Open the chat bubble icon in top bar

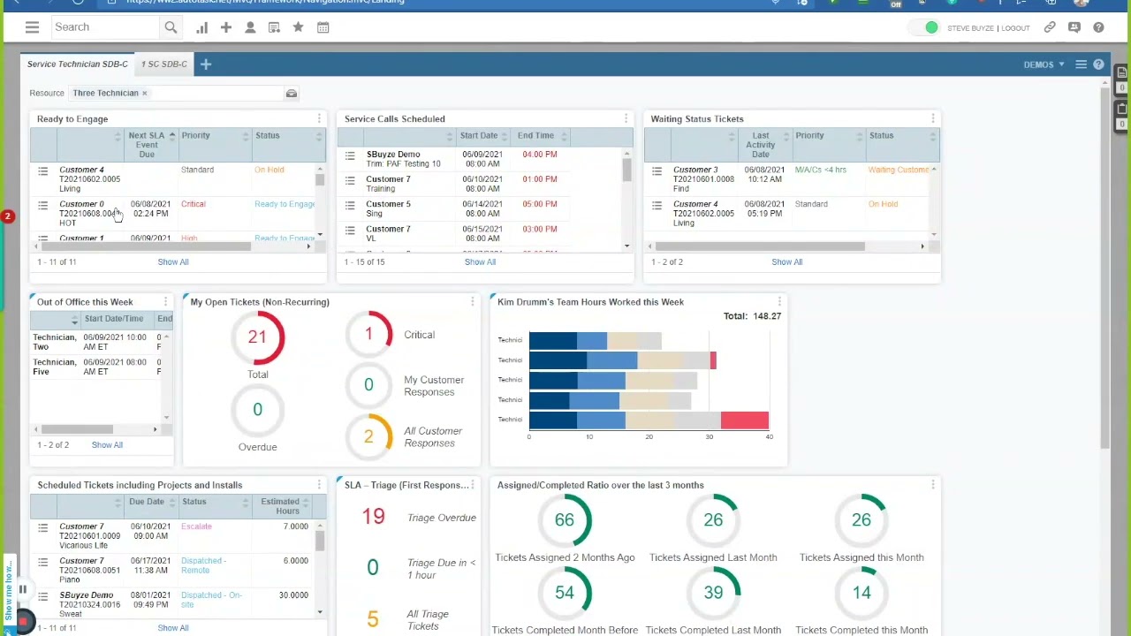point(1074,27)
